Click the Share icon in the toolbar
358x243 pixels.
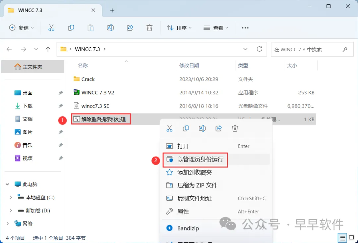pyautogui.click(x=130, y=28)
